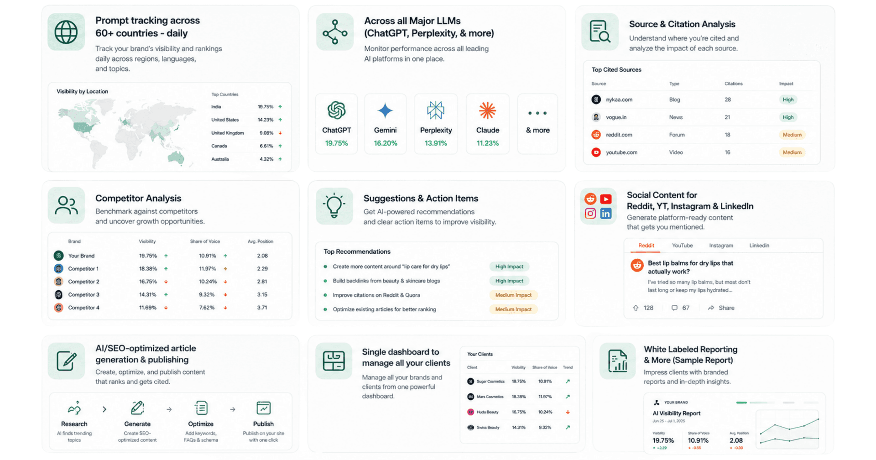Click the India row in Top Countries
This screenshot has width=876, height=460.
pyautogui.click(x=246, y=107)
